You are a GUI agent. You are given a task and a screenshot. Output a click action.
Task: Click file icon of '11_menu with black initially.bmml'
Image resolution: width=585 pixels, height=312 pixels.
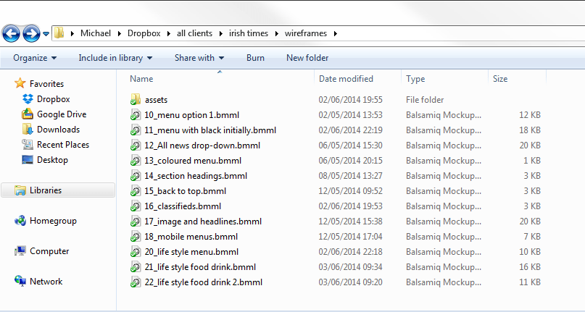[135, 130]
